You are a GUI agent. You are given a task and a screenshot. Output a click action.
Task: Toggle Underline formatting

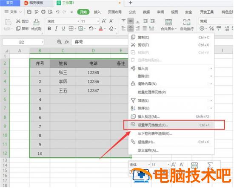pos(63,29)
